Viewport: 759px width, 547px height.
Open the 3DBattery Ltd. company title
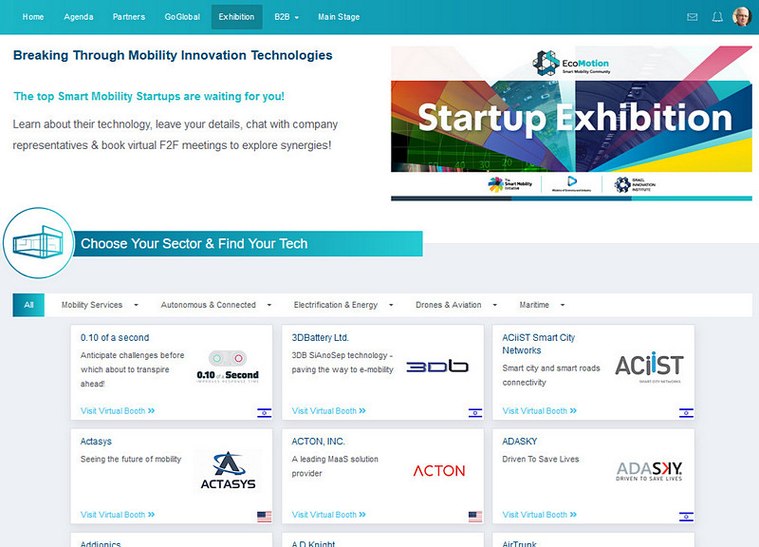[x=320, y=338]
